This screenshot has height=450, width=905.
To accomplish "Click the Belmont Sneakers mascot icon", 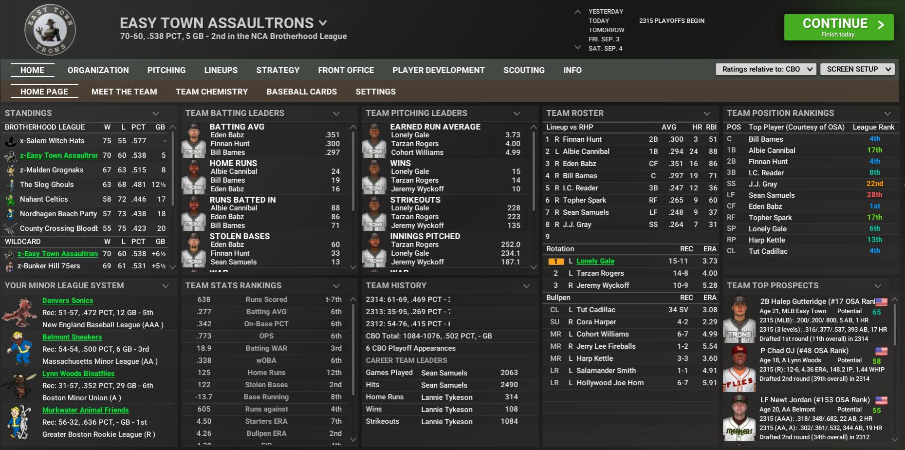I will [19, 348].
